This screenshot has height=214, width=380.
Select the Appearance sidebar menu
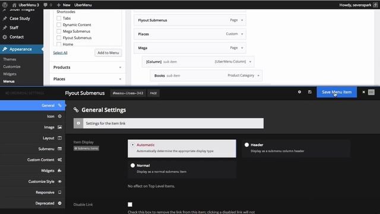tap(21, 49)
